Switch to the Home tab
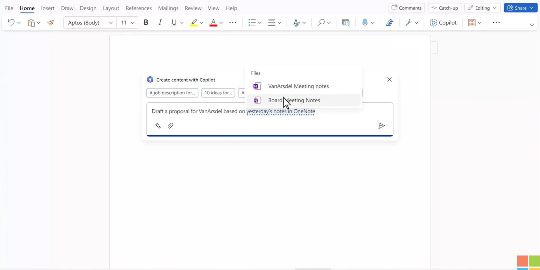This screenshot has height=270, width=540. [27, 8]
